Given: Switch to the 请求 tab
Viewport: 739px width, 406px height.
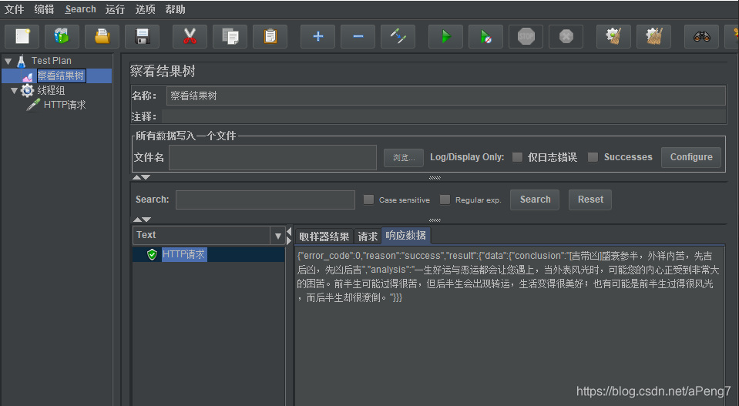Looking at the screenshot, I should pyautogui.click(x=368, y=236).
